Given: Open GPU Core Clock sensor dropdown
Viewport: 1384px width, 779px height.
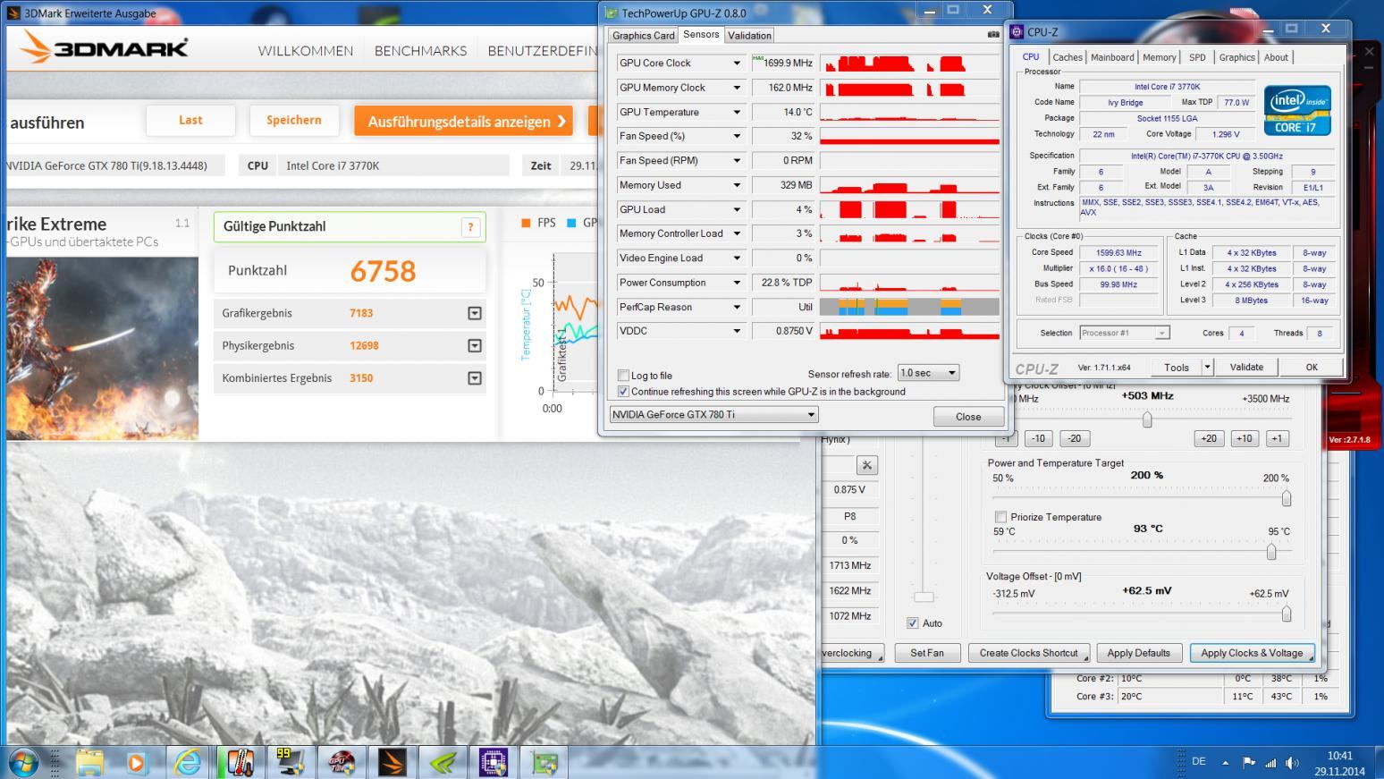Looking at the screenshot, I should coord(737,64).
